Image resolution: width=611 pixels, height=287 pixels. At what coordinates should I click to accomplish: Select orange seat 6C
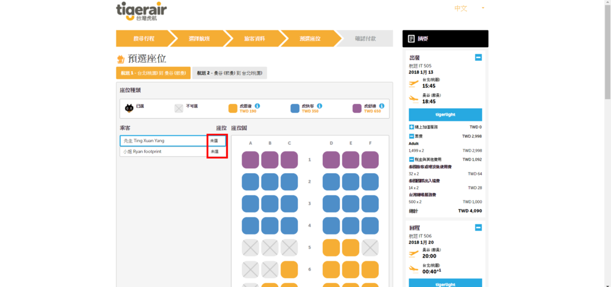click(x=289, y=269)
